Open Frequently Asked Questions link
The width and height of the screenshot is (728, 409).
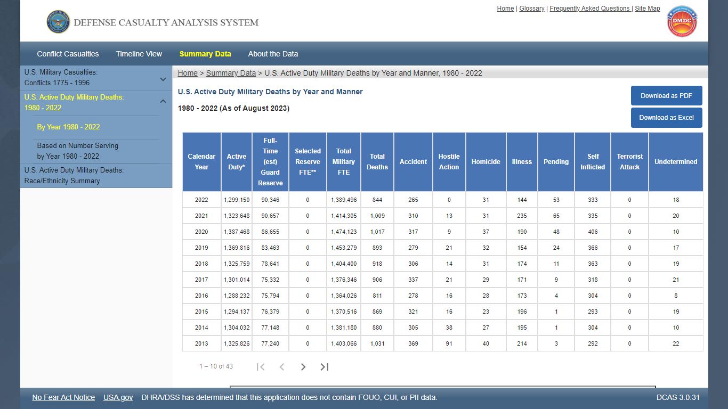tap(589, 9)
